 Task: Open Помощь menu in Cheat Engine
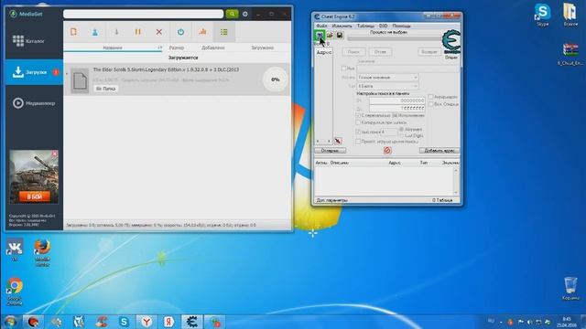tap(401, 26)
